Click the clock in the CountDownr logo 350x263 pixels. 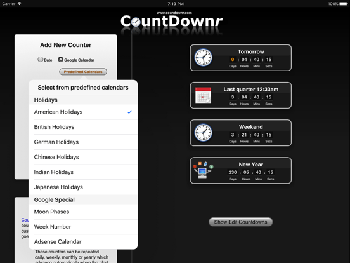pyautogui.click(x=136, y=22)
